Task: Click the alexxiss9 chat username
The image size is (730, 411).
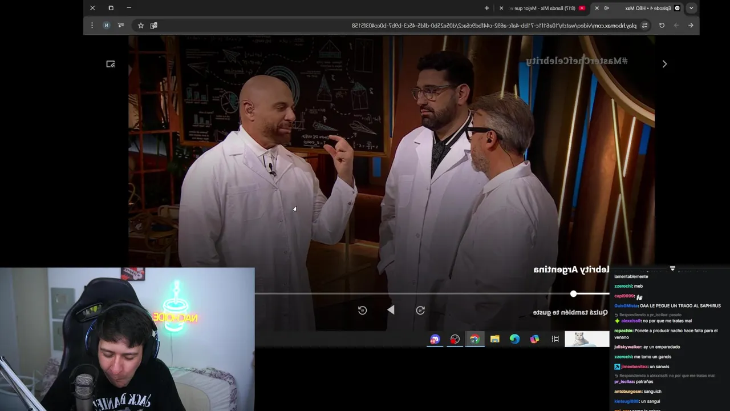Action: pos(632,321)
